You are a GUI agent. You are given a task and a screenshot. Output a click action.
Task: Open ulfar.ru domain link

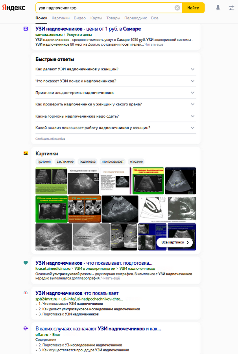coord(42,335)
